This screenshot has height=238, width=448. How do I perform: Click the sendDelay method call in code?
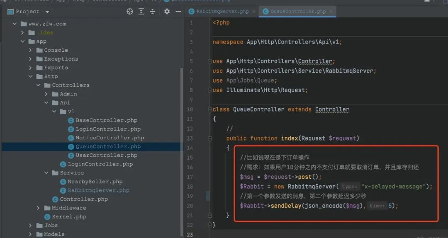point(286,206)
